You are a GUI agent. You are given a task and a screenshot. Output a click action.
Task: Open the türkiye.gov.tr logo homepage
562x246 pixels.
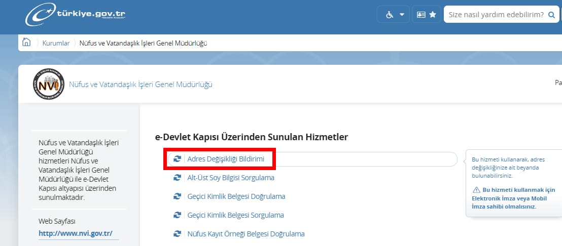click(75, 14)
